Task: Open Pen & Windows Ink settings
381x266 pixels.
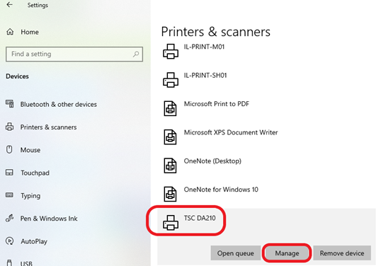Action: point(49,219)
